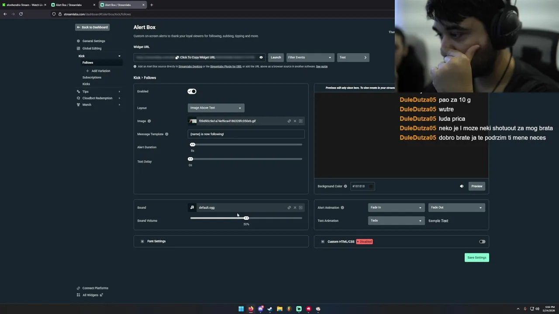Image resolution: width=559 pixels, height=314 pixels.
Task: Click the Preview button
Action: pyautogui.click(x=476, y=186)
